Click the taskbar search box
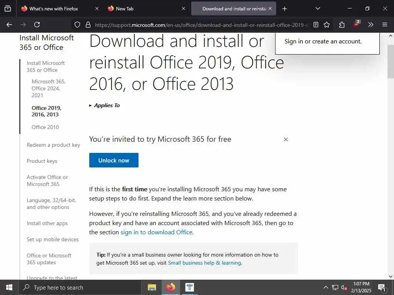394x295 pixels. [80, 287]
